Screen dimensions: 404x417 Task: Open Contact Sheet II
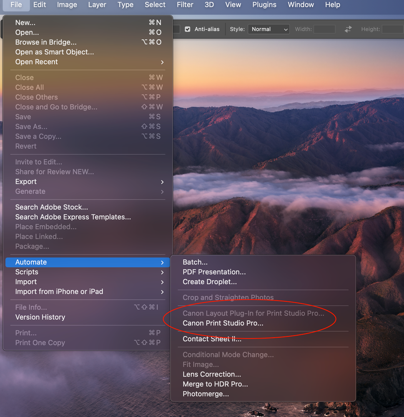[x=212, y=339]
